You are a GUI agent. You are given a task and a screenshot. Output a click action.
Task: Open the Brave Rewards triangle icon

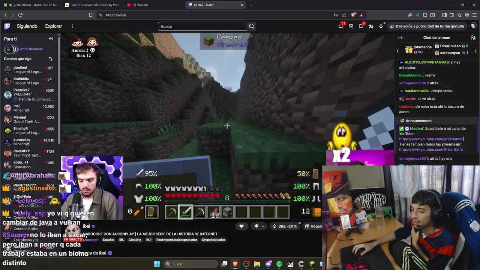point(361,15)
